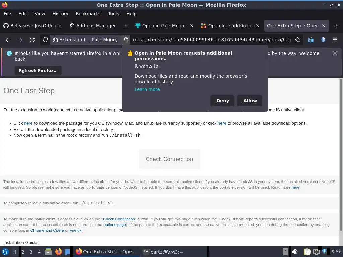Click the Extension (Pale Moon) identity label
This screenshot has height=257, width=343.
pyautogui.click(x=86, y=40)
